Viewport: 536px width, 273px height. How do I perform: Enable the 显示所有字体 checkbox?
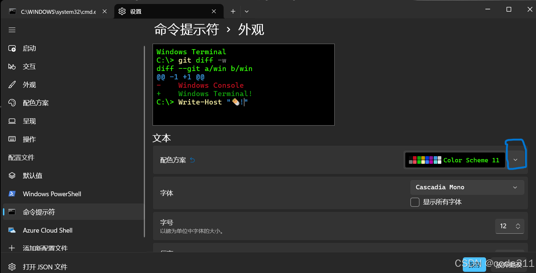click(415, 202)
